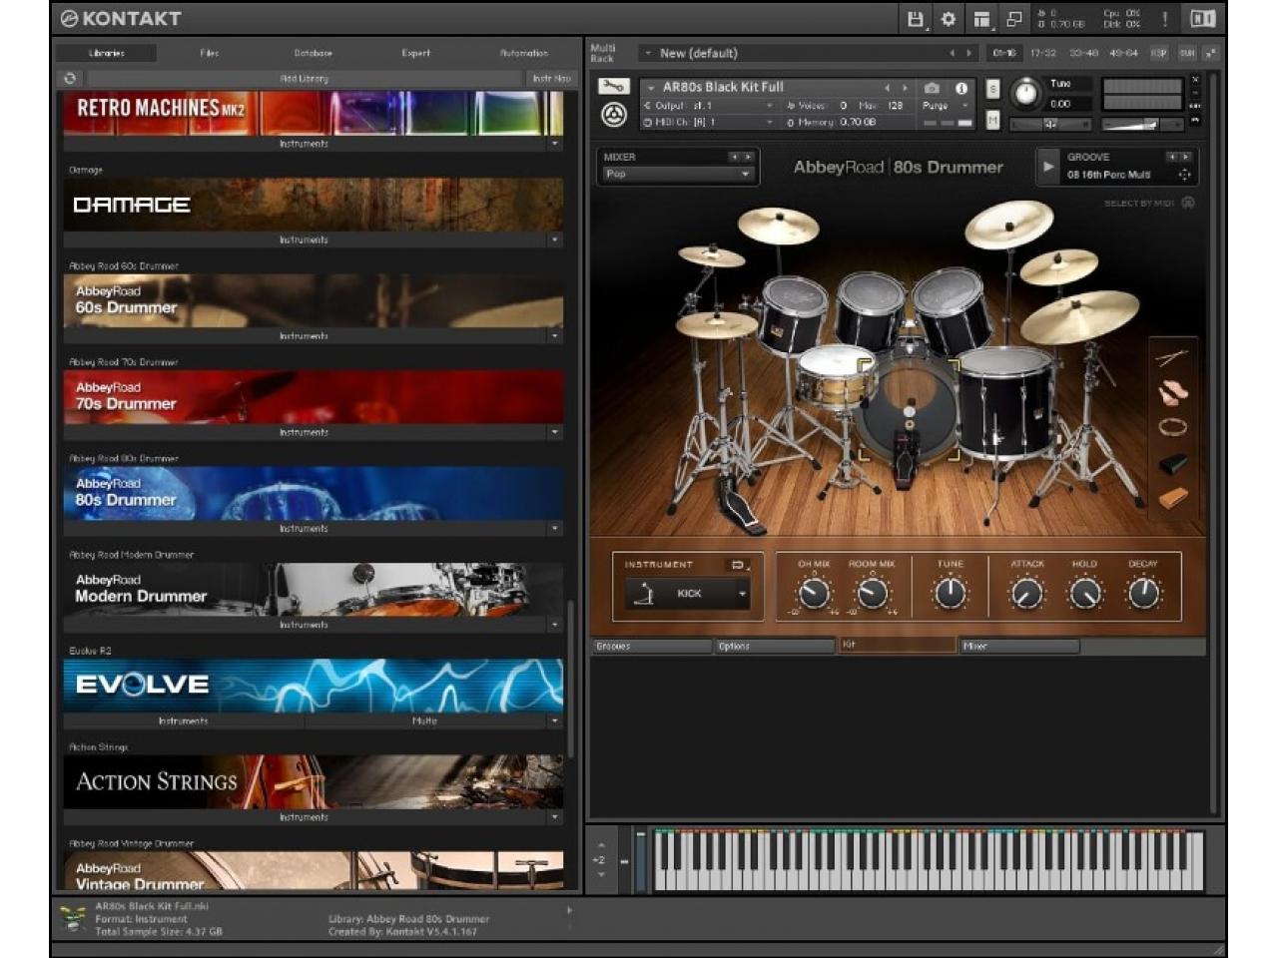Expand Retro Machines MK2 library options arrow
Screen dimensions: 1278x958
[x=555, y=144]
